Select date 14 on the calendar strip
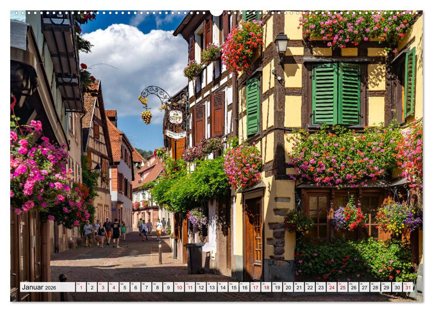The width and height of the screenshot is (433, 312). 223,287
